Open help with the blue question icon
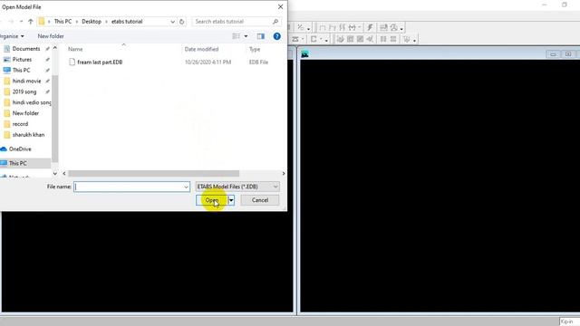The image size is (580, 326). [x=276, y=36]
